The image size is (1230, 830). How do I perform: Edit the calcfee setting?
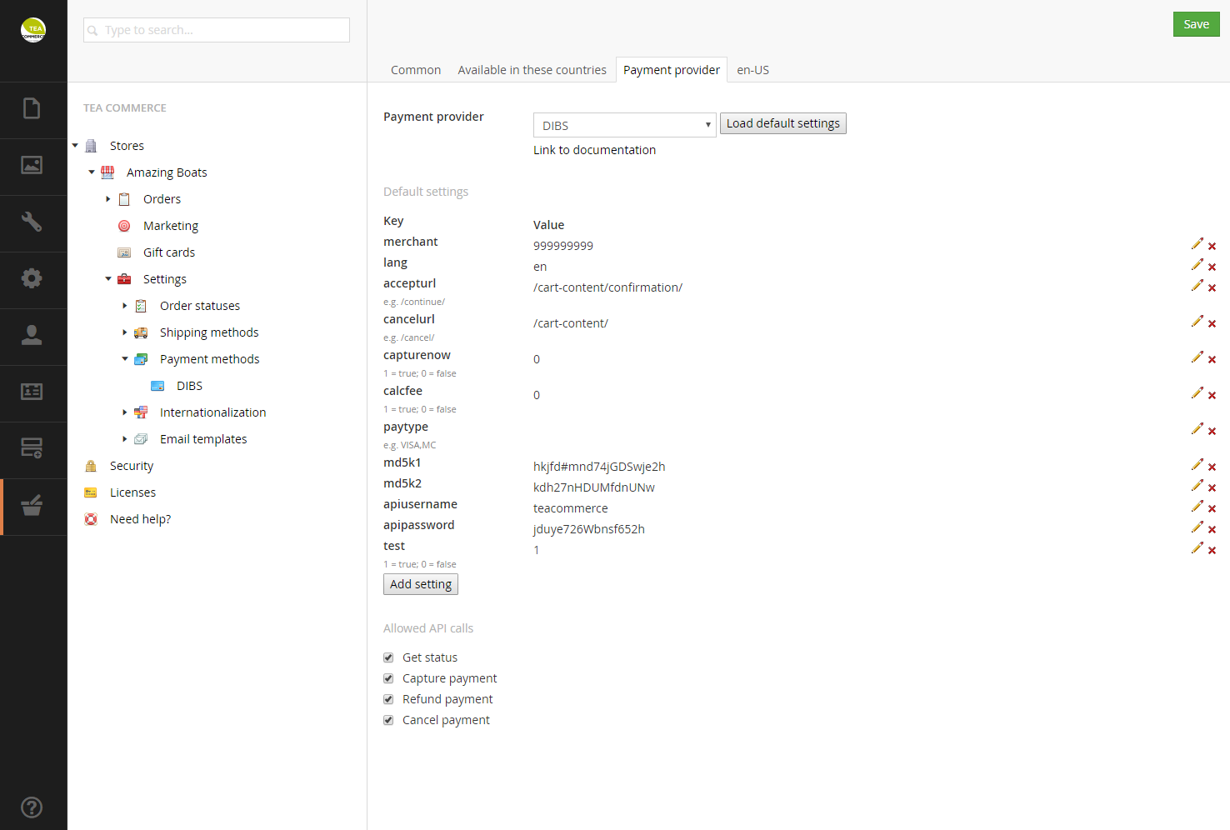click(1197, 393)
